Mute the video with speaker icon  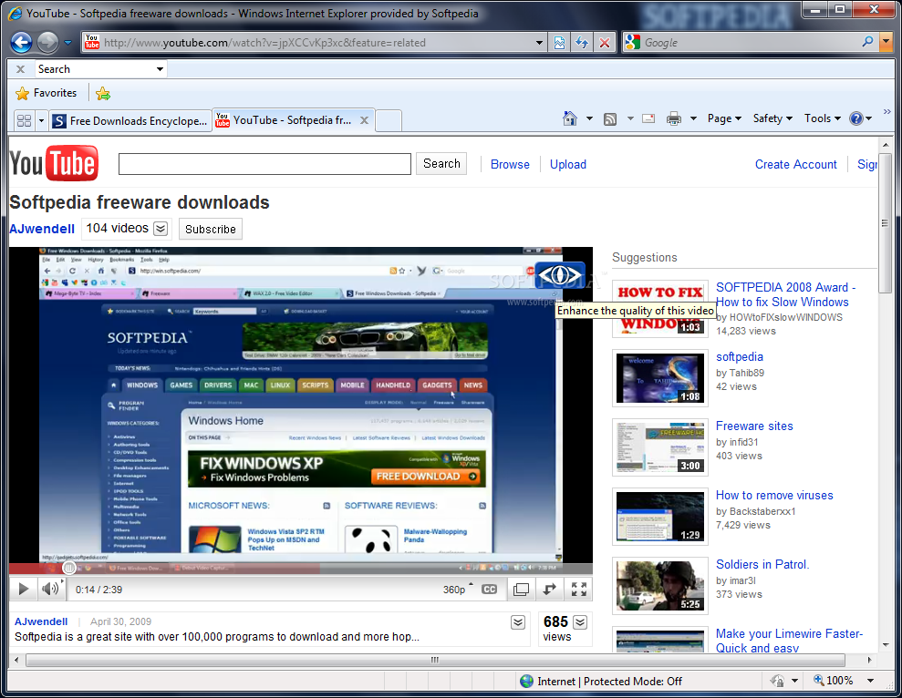[x=50, y=589]
